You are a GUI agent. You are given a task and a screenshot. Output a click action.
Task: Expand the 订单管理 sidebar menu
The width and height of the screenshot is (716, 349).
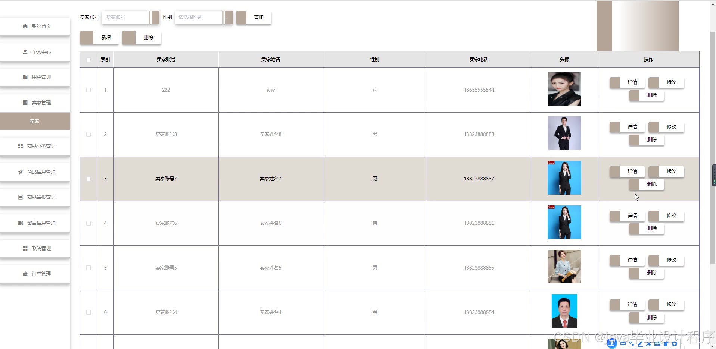(x=35, y=274)
